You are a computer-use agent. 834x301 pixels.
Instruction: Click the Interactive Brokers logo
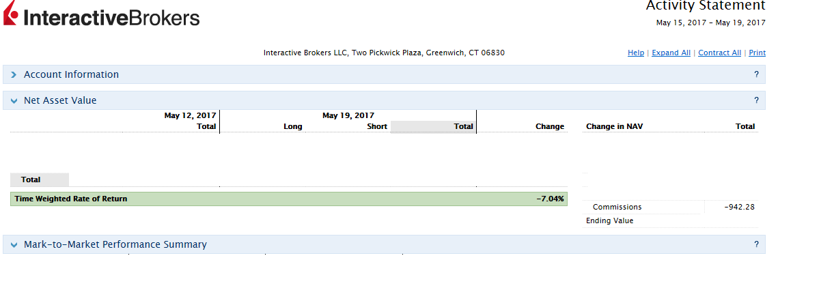[x=101, y=14]
